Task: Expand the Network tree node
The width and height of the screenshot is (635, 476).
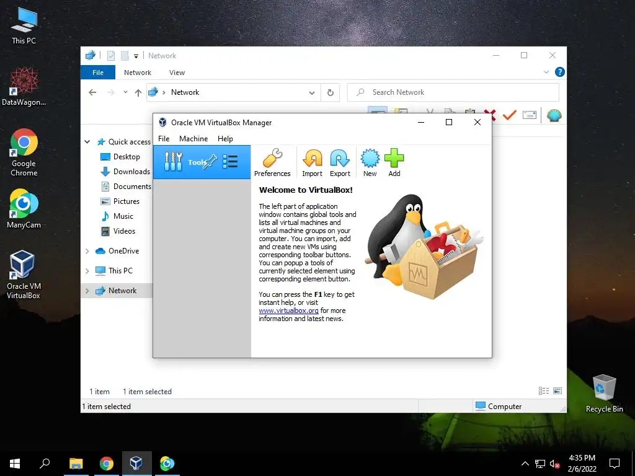Action: coord(87,291)
